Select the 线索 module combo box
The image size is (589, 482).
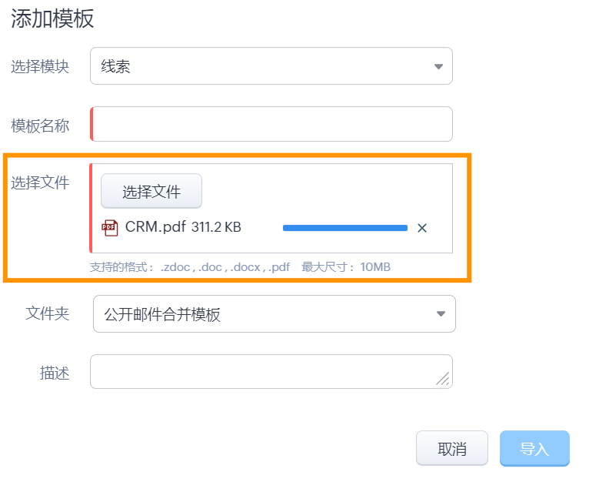(x=261, y=66)
